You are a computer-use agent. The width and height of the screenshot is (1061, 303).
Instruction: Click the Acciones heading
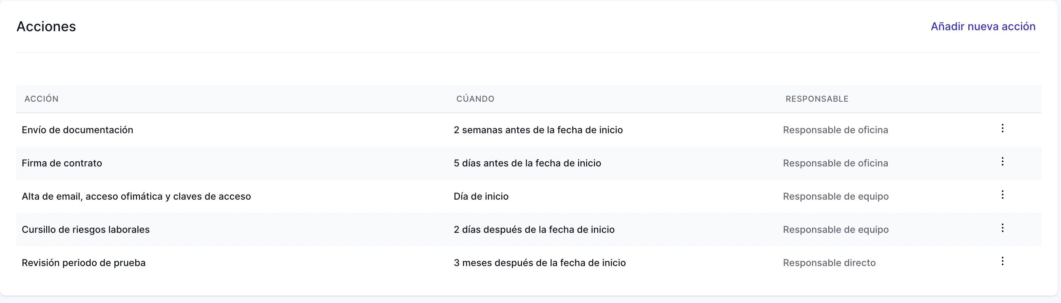46,26
